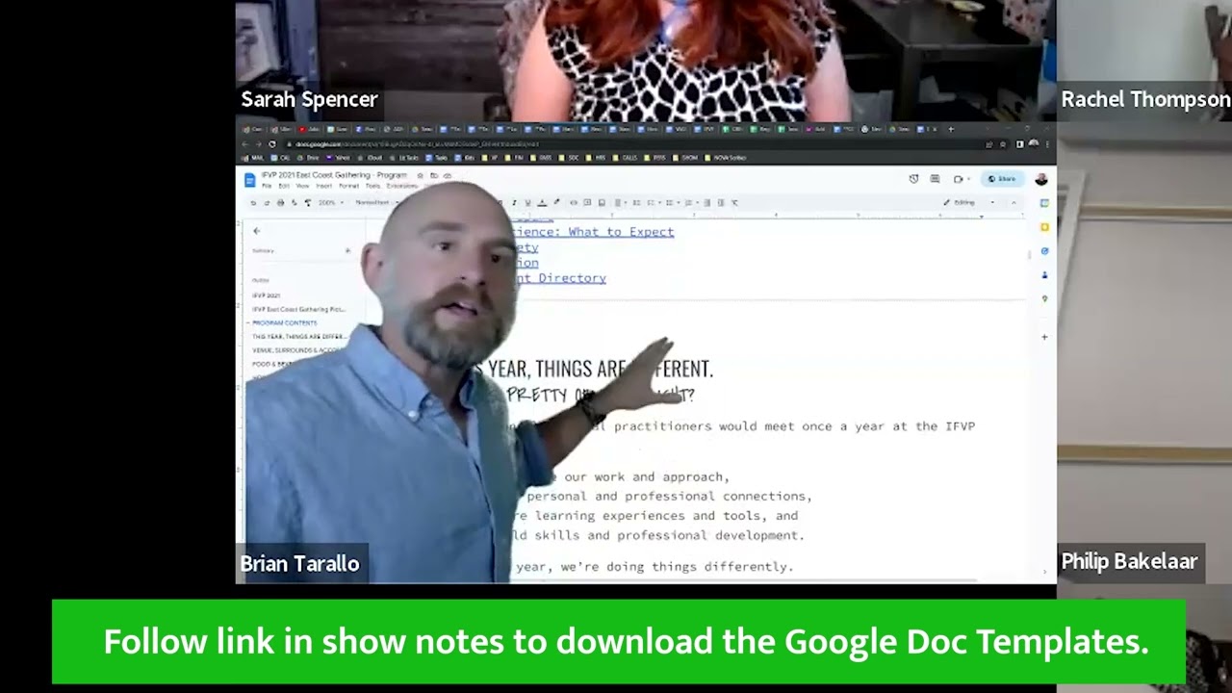The width and height of the screenshot is (1232, 693).
Task: Open the Tools menu
Action: tap(372, 186)
